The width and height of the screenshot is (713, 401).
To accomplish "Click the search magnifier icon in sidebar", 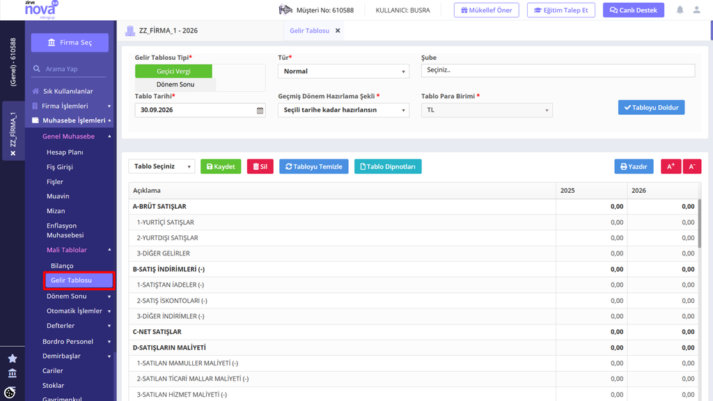I will (x=36, y=69).
